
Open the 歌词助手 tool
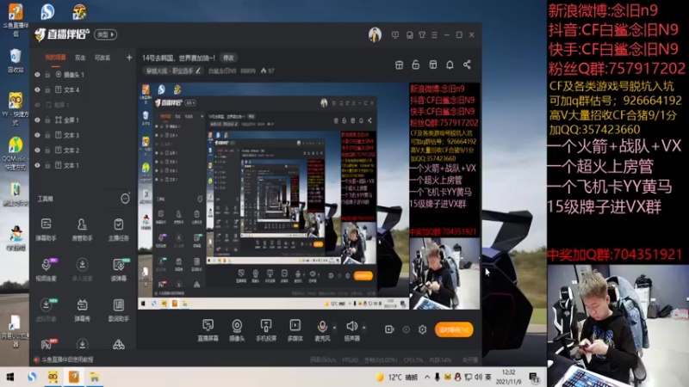click(119, 310)
